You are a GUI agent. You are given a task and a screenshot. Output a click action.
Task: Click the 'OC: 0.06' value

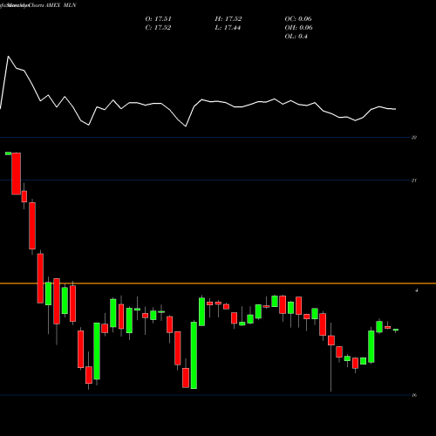tap(298, 19)
